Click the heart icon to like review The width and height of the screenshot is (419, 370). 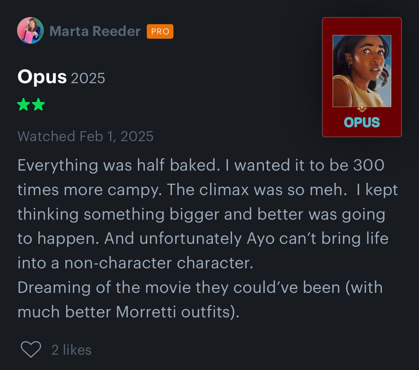(31, 349)
